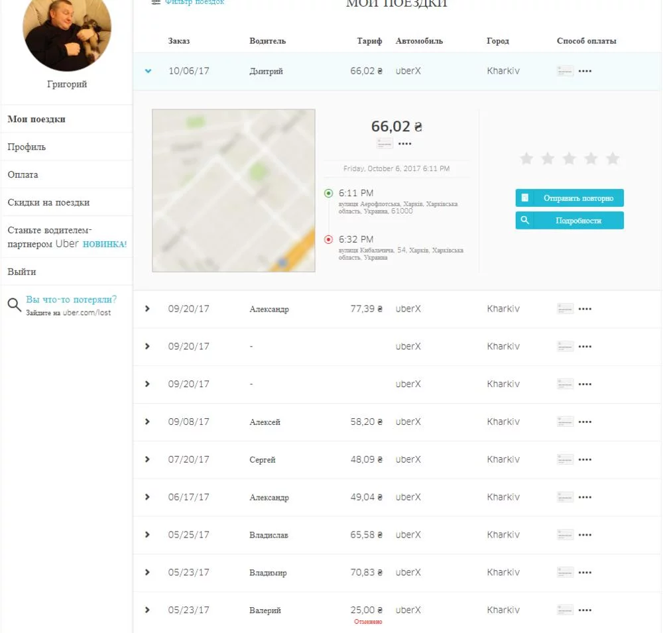Click payment card icon in Владислав row

pos(565,534)
